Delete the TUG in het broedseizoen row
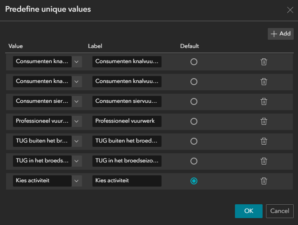This screenshot has height=225, width=298. (264, 161)
